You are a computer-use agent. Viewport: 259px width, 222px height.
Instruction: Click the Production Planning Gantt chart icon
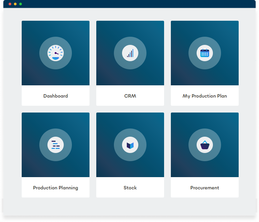point(56,145)
